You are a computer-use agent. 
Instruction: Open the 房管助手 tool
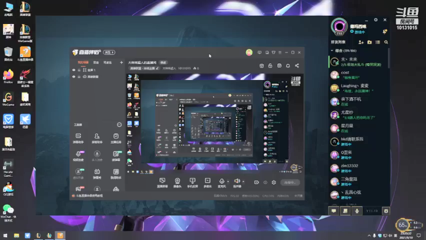97,138
